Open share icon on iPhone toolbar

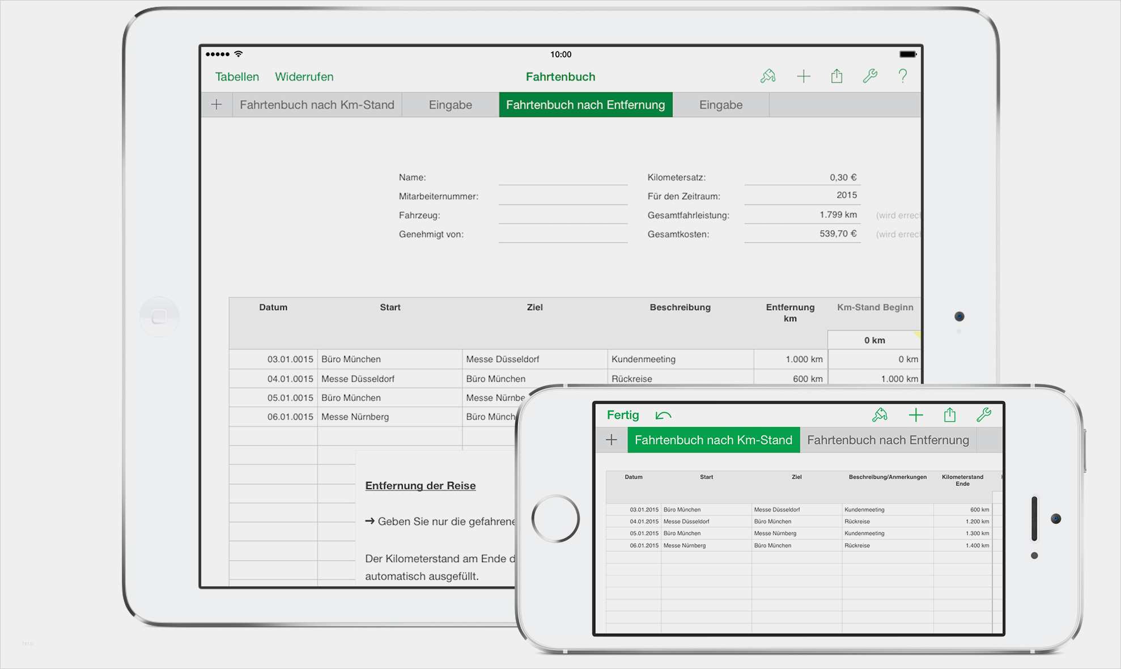click(x=950, y=416)
